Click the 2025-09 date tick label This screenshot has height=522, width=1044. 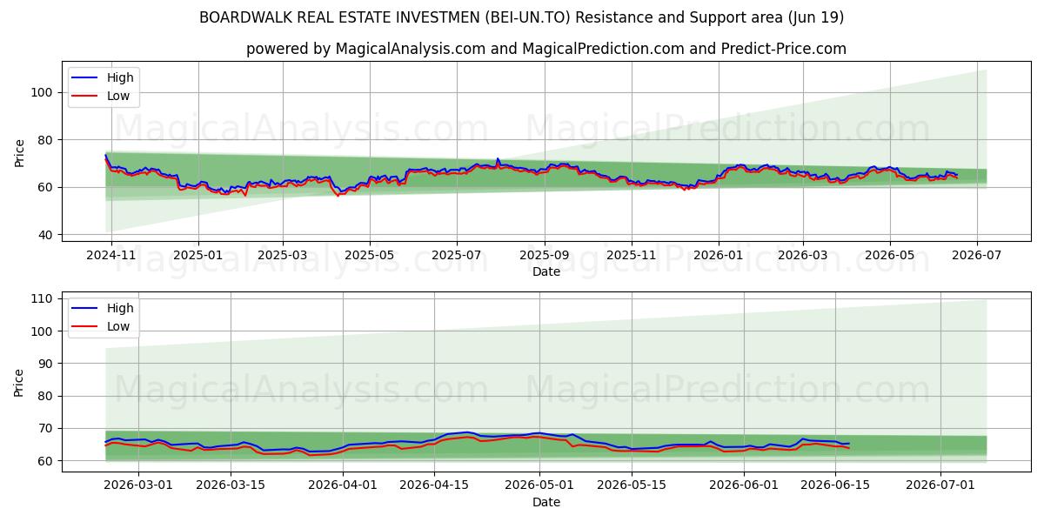545,255
